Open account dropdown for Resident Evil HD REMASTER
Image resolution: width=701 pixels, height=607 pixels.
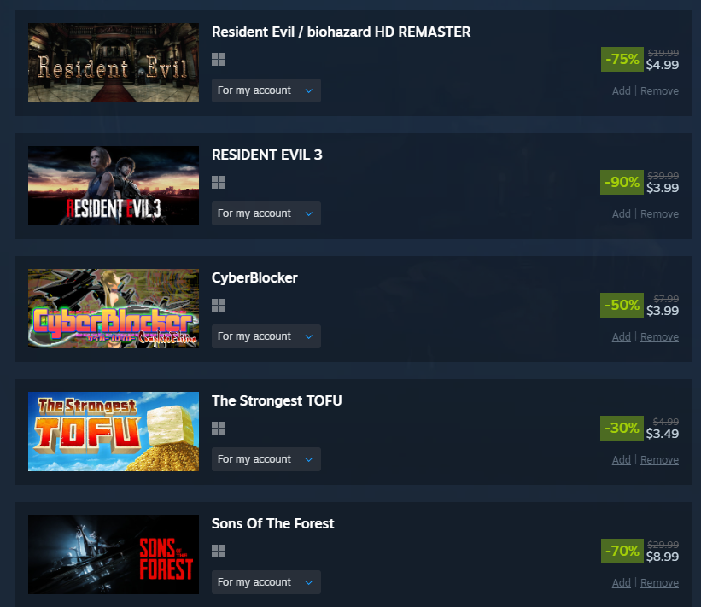[x=266, y=90]
